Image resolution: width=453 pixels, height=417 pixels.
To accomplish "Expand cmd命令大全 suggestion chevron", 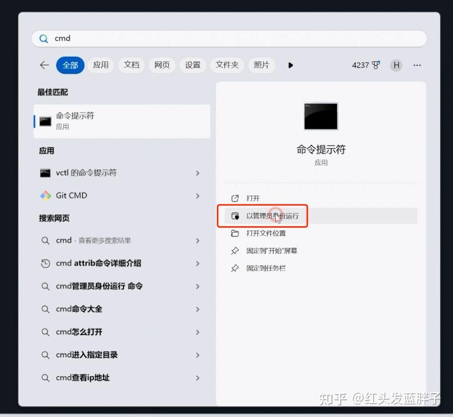I will pyautogui.click(x=197, y=309).
